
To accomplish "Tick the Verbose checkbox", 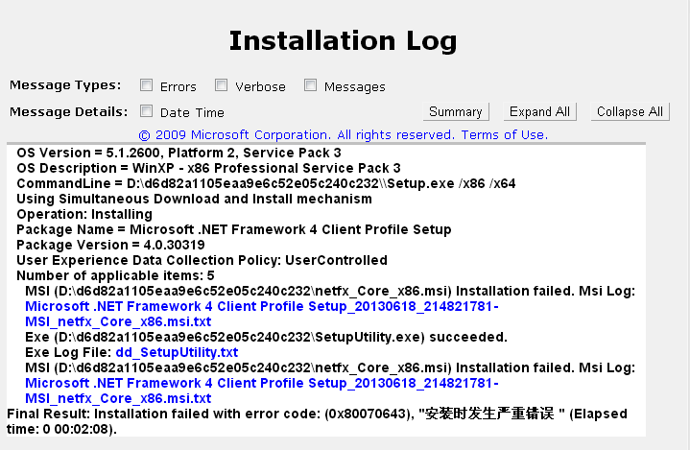I will pyautogui.click(x=221, y=84).
